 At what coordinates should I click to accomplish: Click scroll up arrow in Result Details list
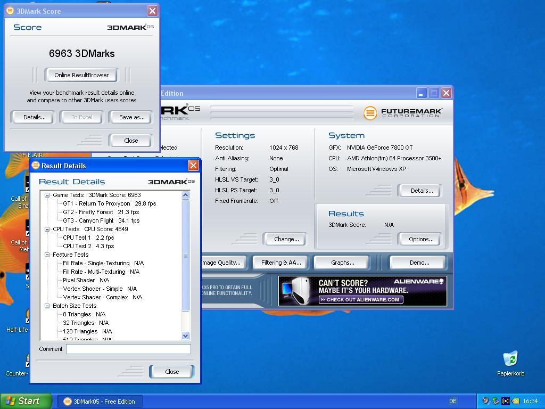186,195
